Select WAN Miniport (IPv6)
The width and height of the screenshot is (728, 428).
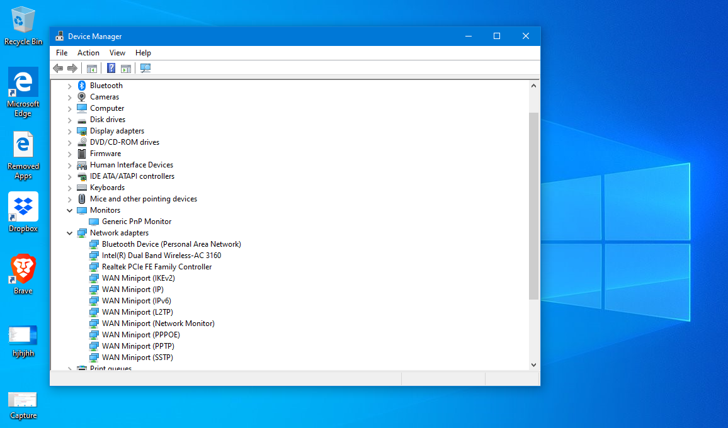click(137, 301)
